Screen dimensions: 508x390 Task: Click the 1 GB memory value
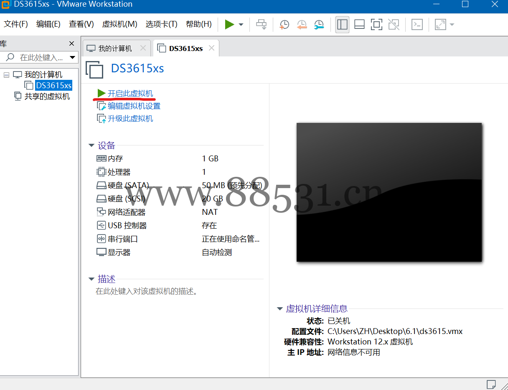click(210, 158)
